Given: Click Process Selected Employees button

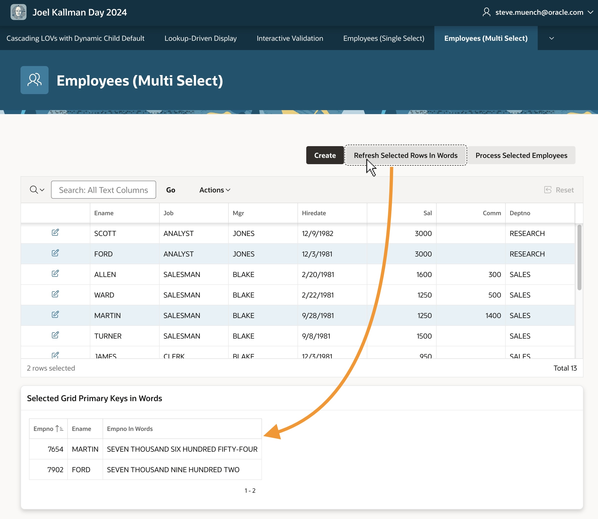Looking at the screenshot, I should [x=521, y=156].
